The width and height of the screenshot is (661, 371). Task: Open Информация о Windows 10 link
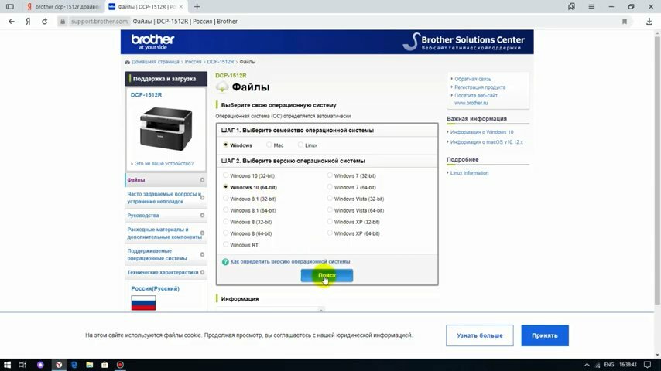tap(482, 132)
